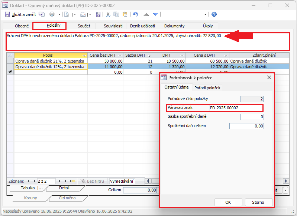This screenshot has height=216, width=297.
Task: Click the Uložit a zavřít save button
Action: pos(20,14)
